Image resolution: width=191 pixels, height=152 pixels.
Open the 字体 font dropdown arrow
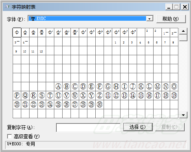[149, 19]
